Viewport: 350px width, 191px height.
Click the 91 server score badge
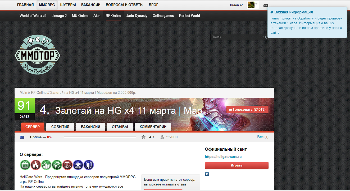pyautogui.click(x=24, y=106)
